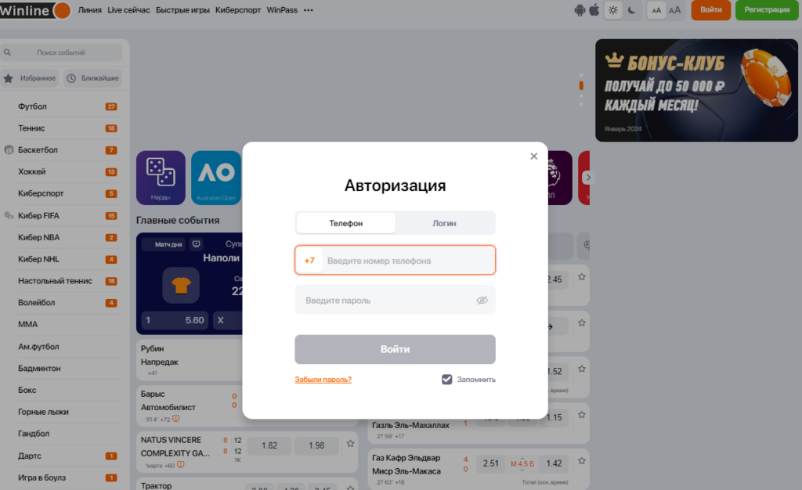Click the Поиск событий search field
802x490 pixels.
click(x=61, y=52)
